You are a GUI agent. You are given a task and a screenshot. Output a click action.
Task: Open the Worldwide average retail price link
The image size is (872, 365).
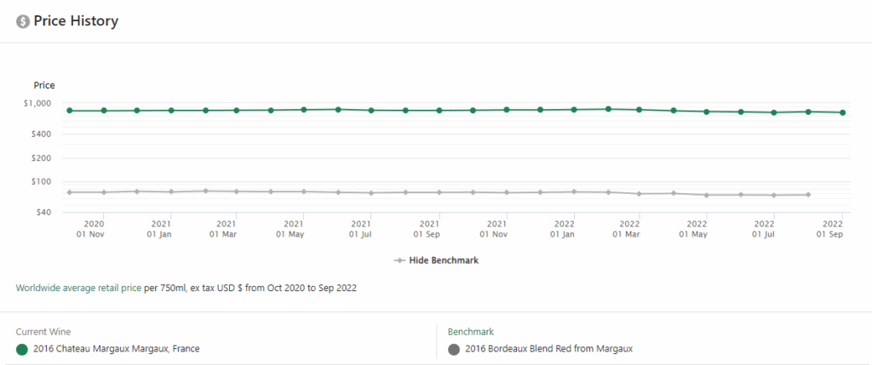pyautogui.click(x=78, y=288)
